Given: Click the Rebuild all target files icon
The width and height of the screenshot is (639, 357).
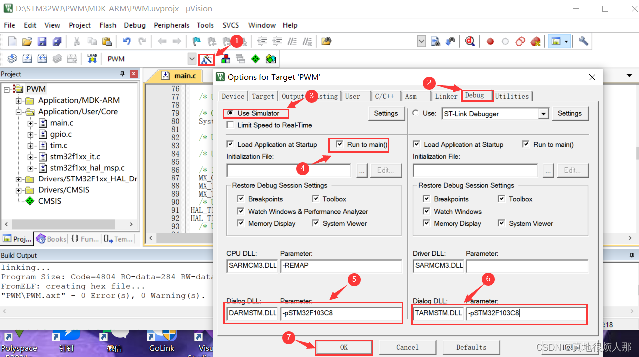Looking at the screenshot, I should pyautogui.click(x=42, y=58).
